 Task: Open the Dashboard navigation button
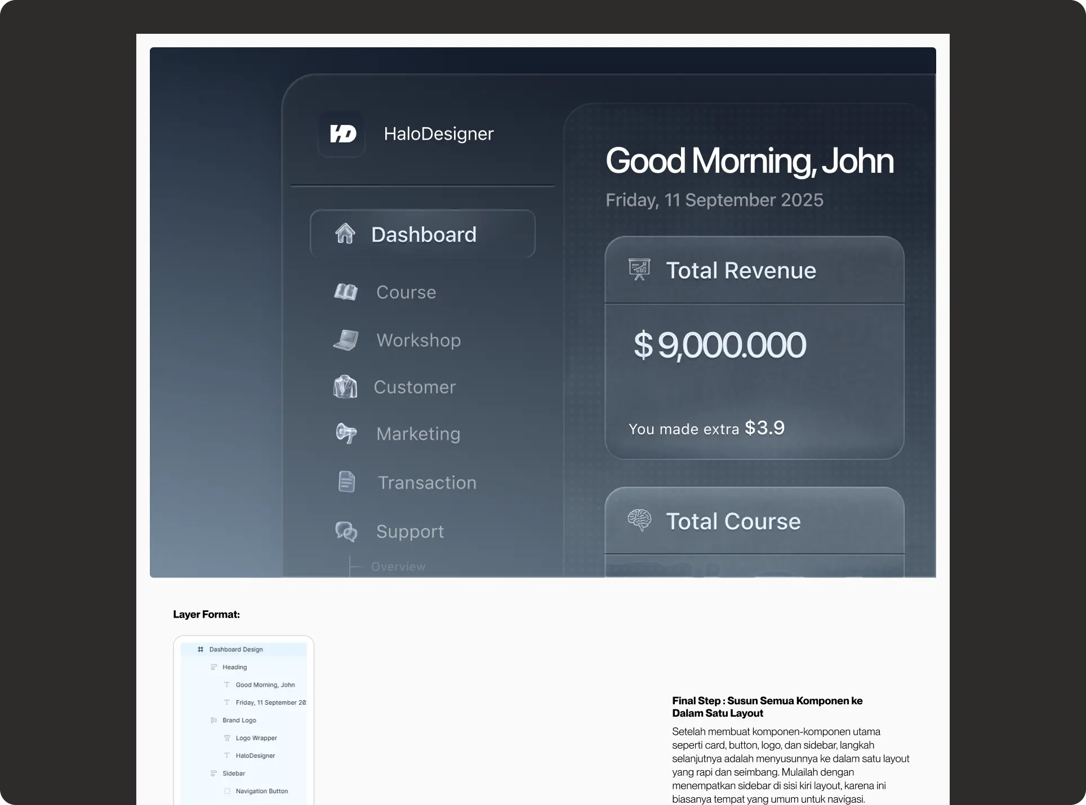tap(422, 234)
